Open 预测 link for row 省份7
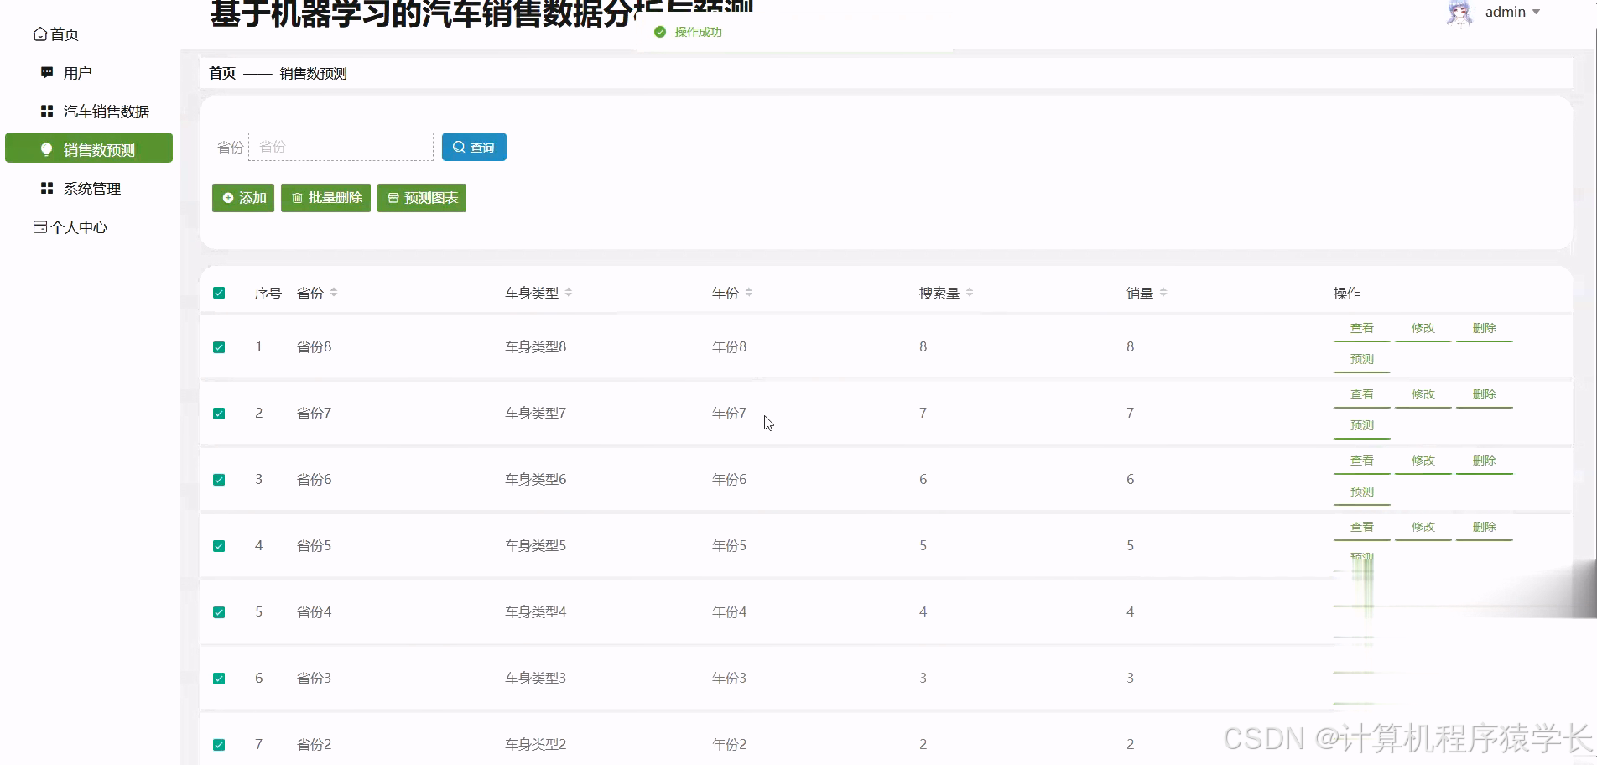The image size is (1597, 765). tap(1361, 425)
